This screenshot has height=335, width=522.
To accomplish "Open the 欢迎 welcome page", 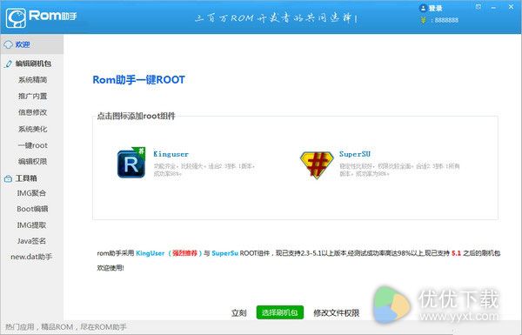I will (31, 44).
